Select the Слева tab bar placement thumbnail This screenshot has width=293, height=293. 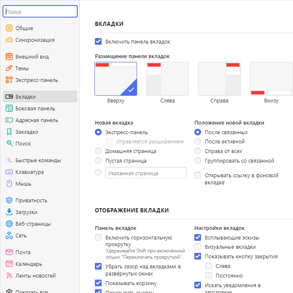pyautogui.click(x=167, y=79)
